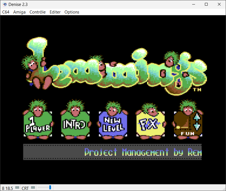Screen dimensions: 226x191
Task: Open the C64 menu
Action: pyautogui.click(x=6, y=12)
